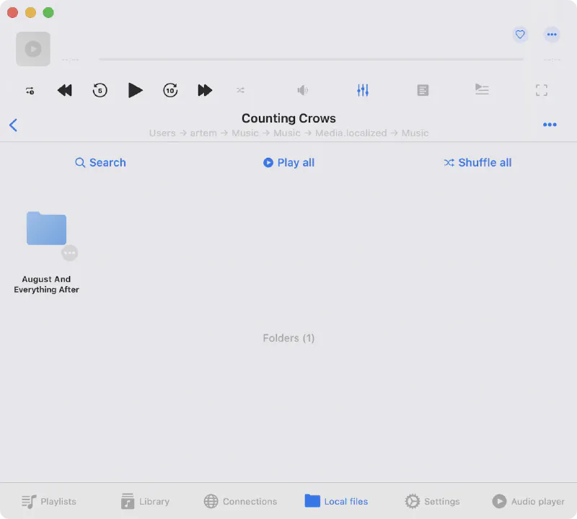Rewind 5 seconds
577x519 pixels.
(100, 90)
